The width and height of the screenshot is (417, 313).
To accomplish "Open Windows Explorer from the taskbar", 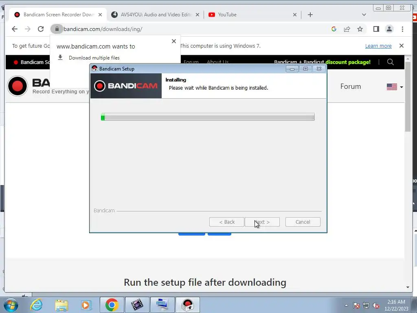I will click(61, 305).
